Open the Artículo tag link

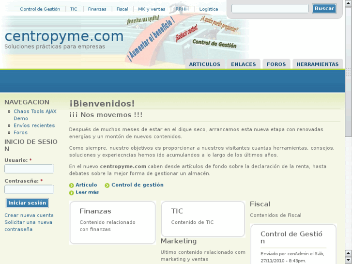click(x=86, y=185)
